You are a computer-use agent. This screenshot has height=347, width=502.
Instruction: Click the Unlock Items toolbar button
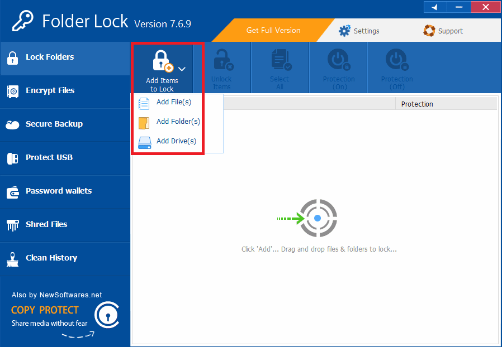pos(222,69)
